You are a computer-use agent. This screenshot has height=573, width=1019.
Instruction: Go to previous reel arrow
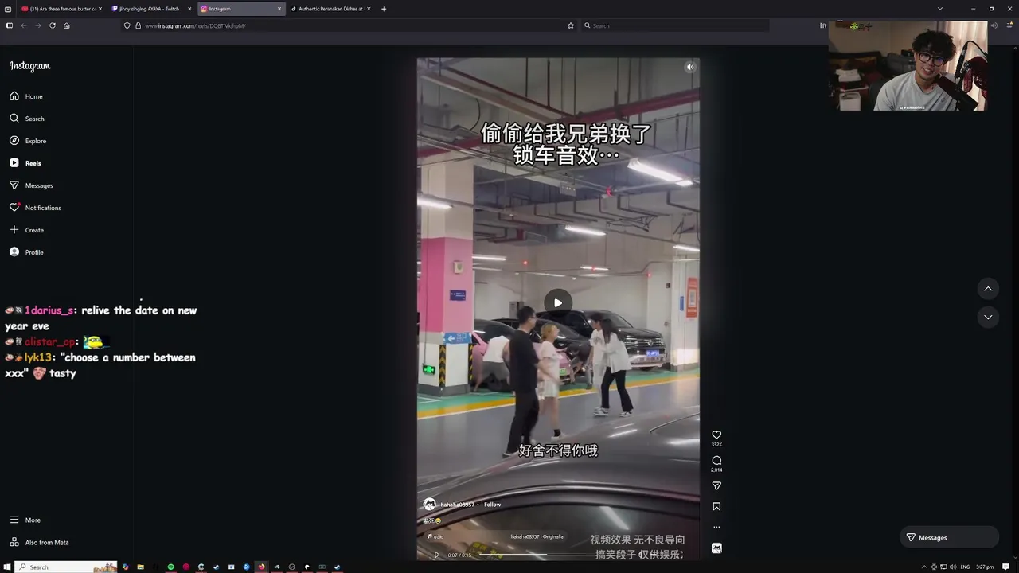pyautogui.click(x=988, y=289)
